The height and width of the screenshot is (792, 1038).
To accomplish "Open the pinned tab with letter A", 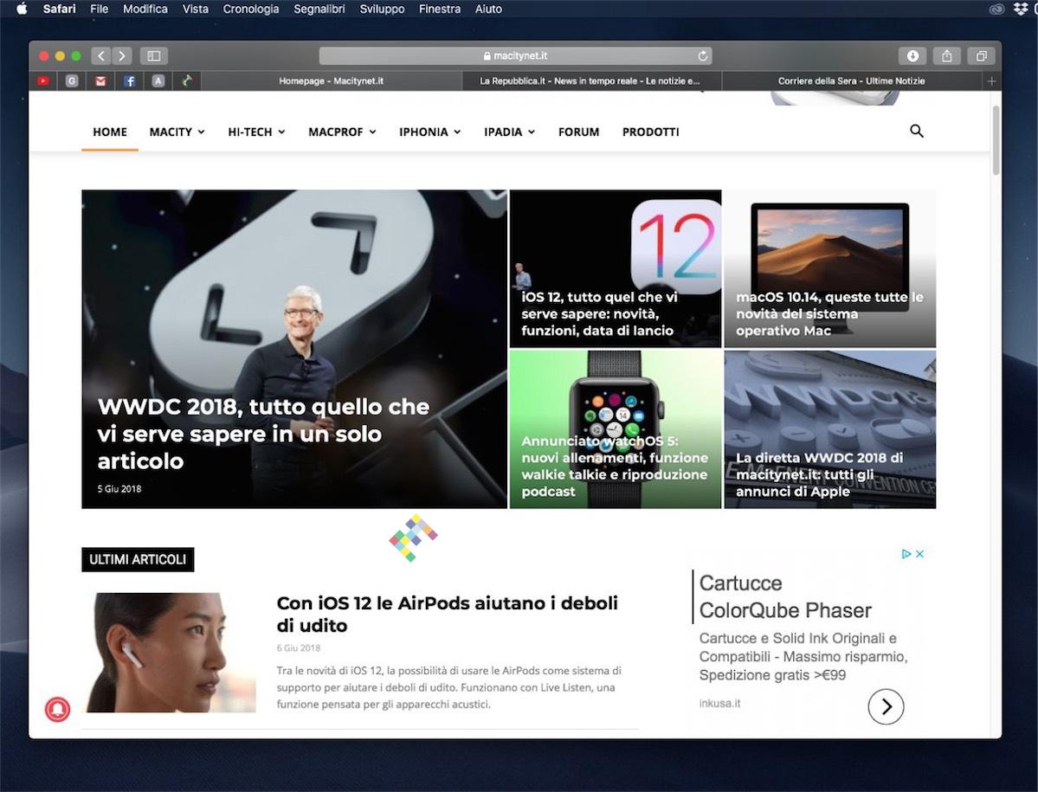I will click(158, 80).
